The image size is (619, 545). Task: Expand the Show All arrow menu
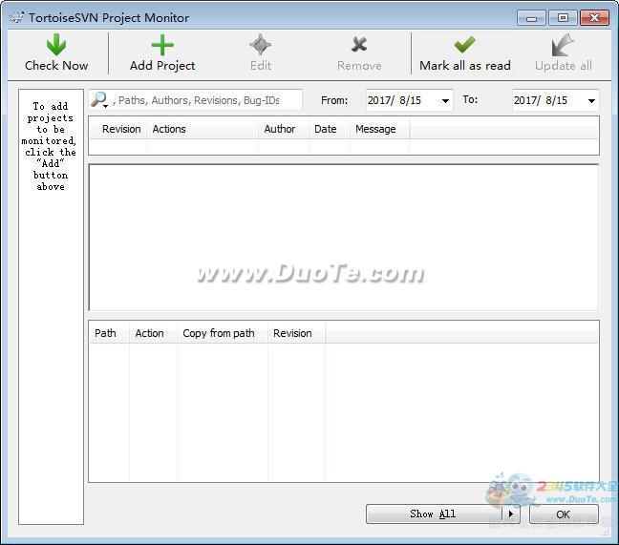[511, 514]
